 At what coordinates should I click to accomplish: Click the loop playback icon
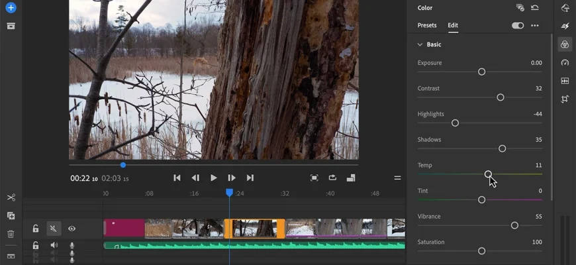(332, 178)
